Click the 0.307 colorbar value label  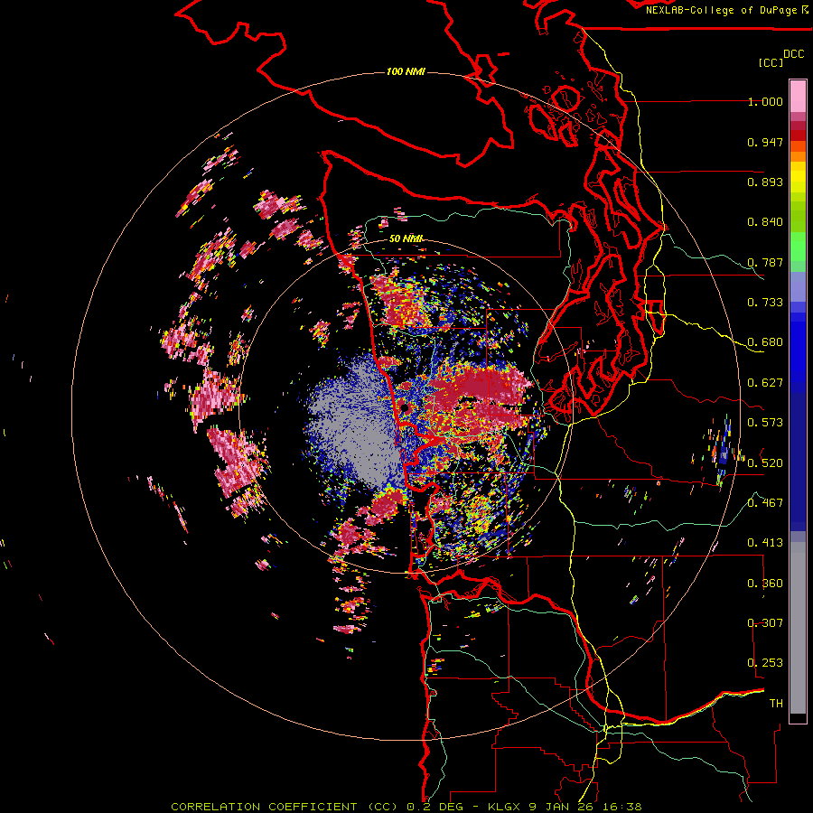pyautogui.click(x=765, y=623)
